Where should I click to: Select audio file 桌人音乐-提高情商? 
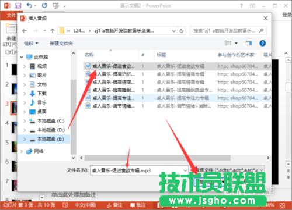pyautogui.click(x=113, y=82)
